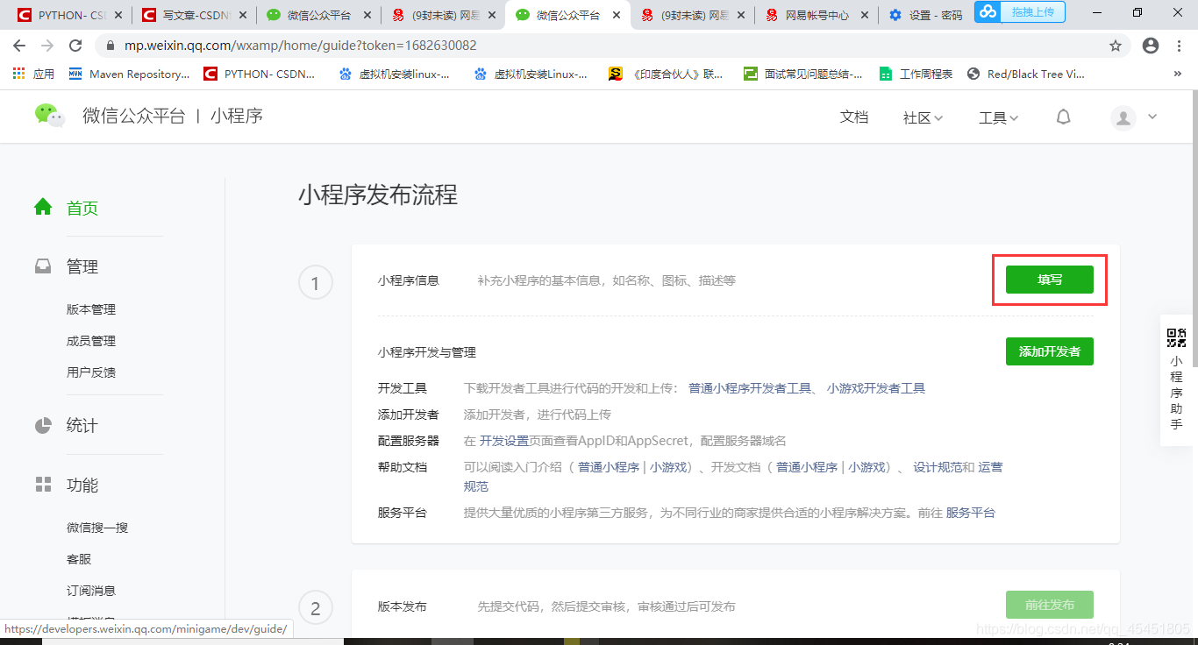Image resolution: width=1198 pixels, height=645 pixels.
Task: Open the 文档 menu item
Action: tap(854, 117)
